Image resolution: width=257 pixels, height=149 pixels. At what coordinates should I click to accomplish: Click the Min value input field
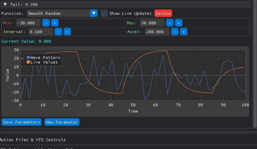(x=28, y=23)
